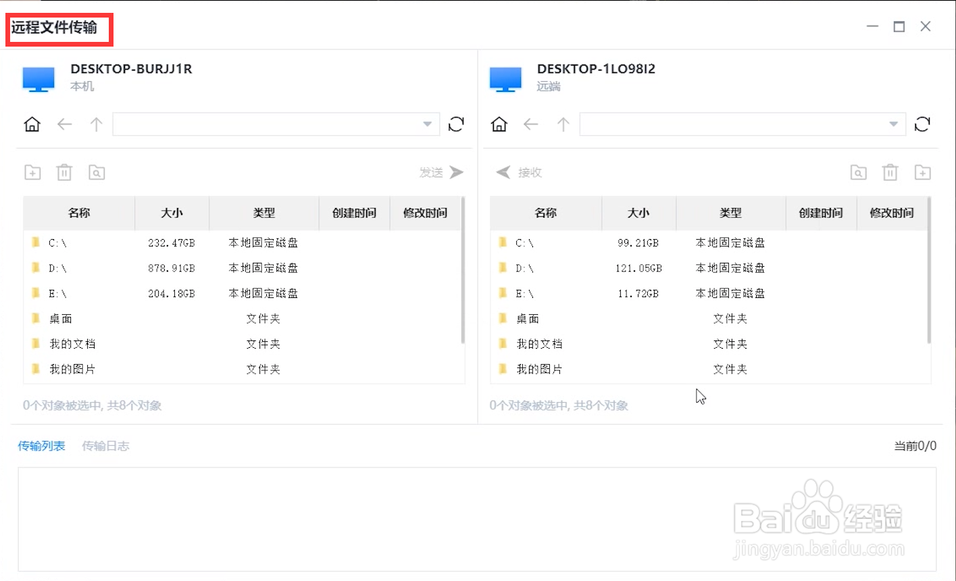Click the delete icon on the remote side
This screenshot has width=956, height=581.
890,172
